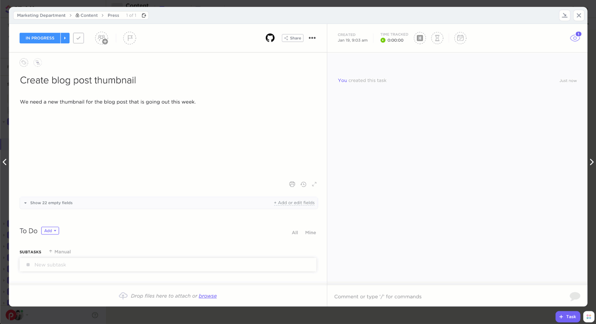The height and width of the screenshot is (324, 596).
Task: Expand description to full screen
Action: pos(314,184)
